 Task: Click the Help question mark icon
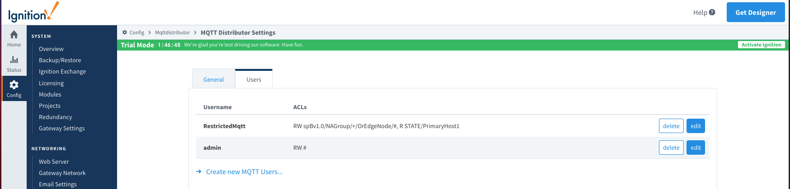tap(712, 12)
